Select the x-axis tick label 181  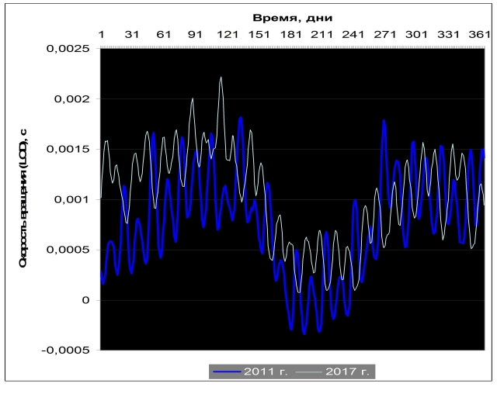[x=290, y=35]
